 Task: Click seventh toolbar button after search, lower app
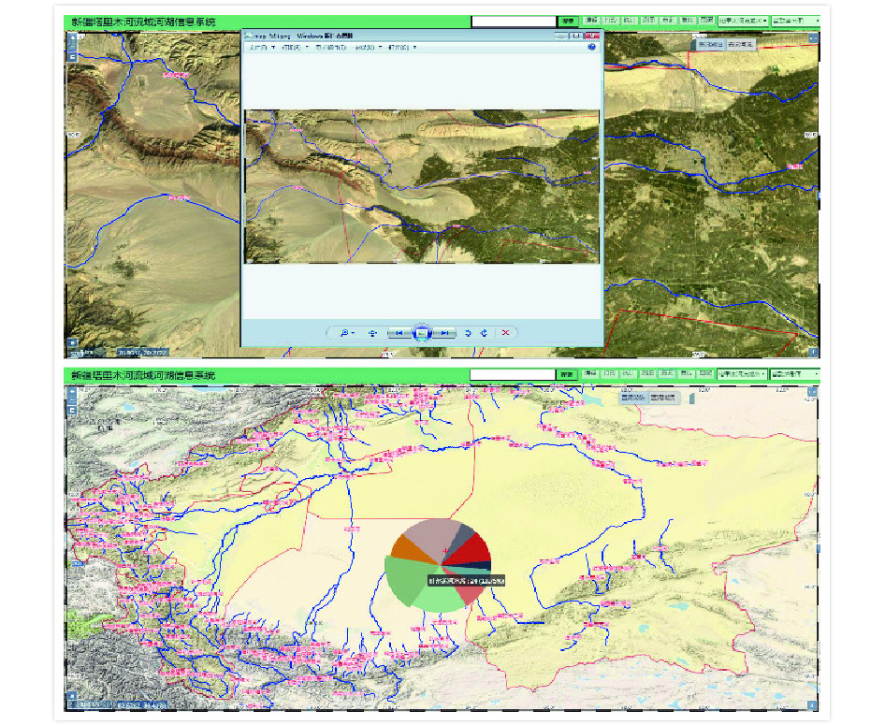705,373
